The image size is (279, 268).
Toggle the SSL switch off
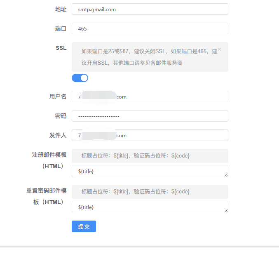point(80,78)
